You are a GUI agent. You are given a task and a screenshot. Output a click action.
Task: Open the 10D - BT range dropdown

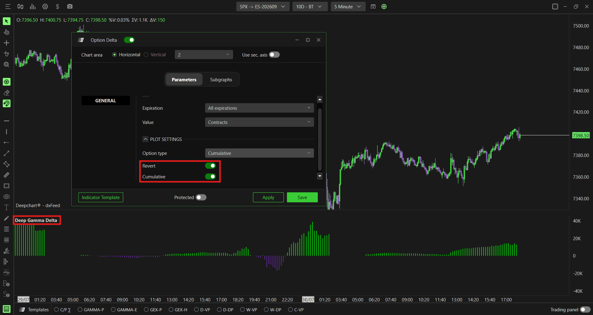coord(310,6)
